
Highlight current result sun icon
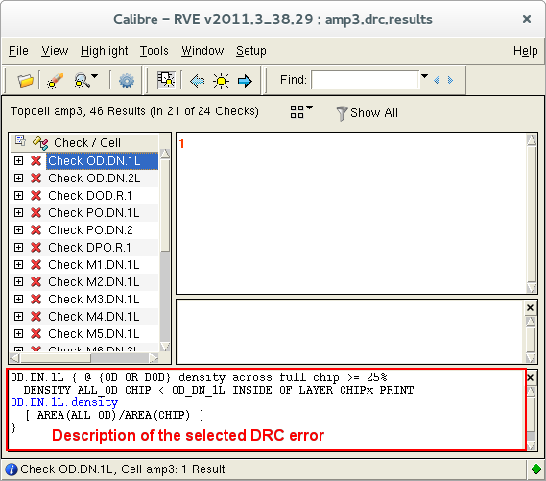click(221, 82)
